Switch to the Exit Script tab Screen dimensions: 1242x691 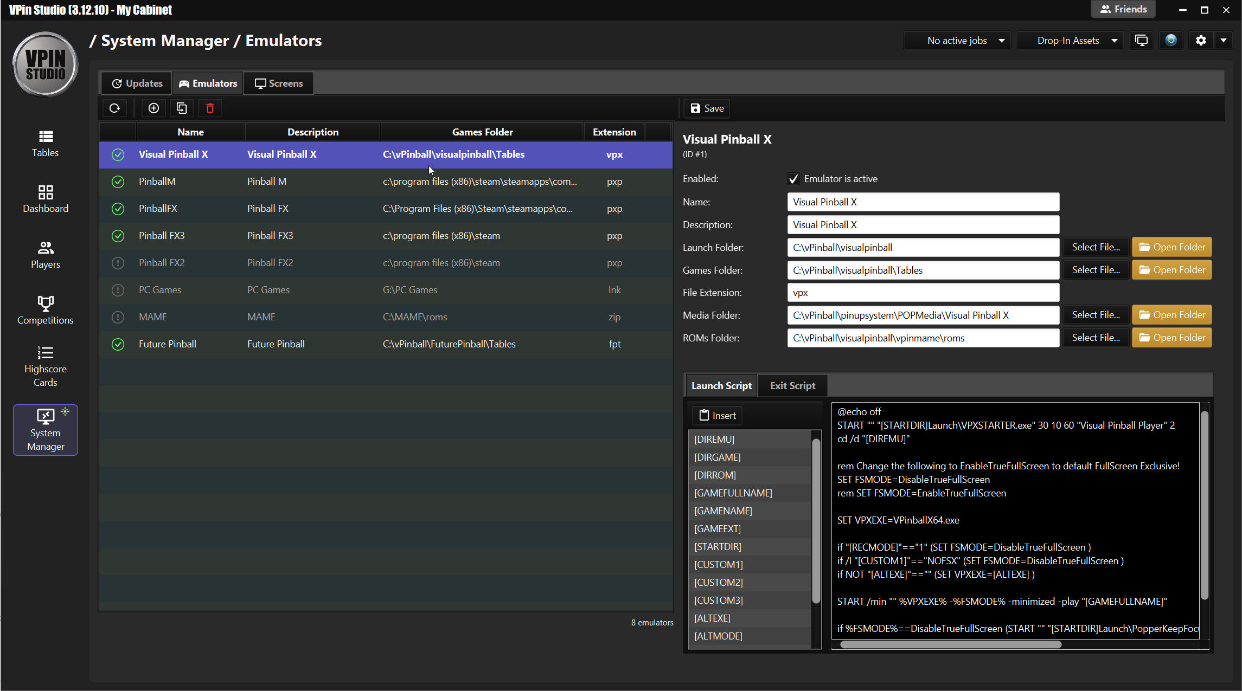click(x=792, y=386)
